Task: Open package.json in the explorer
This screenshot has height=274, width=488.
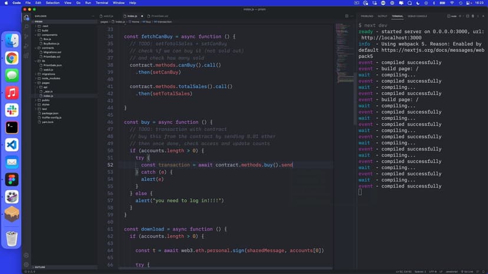Action: (51, 113)
